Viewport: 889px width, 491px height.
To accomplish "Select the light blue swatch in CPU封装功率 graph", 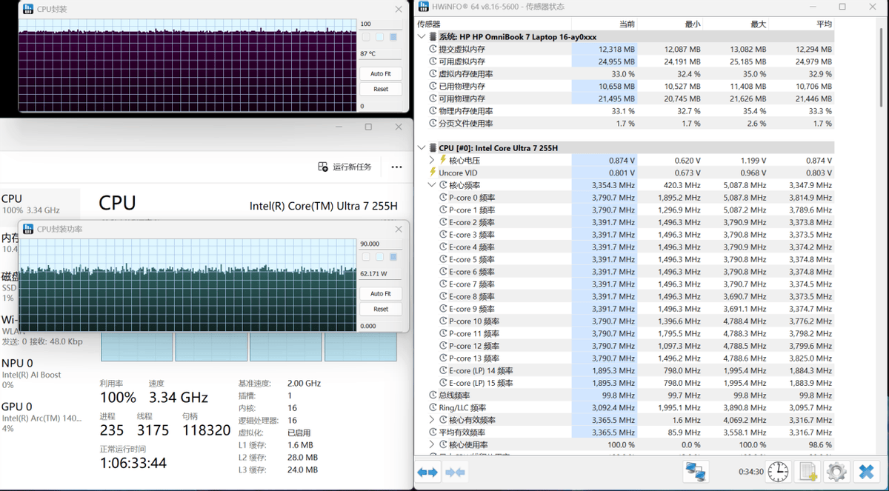I will click(379, 257).
